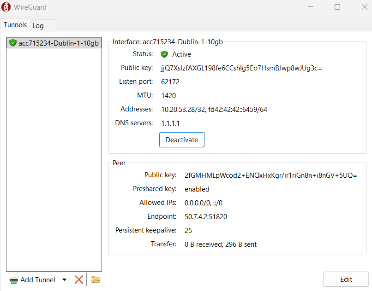Deactivate the Dublin tunnel

[182, 140]
